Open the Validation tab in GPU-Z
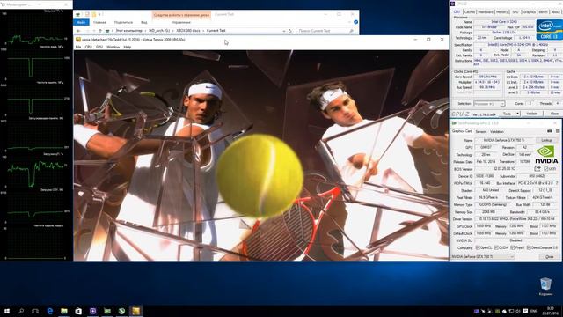The height and width of the screenshot is (317, 563). coord(497,132)
